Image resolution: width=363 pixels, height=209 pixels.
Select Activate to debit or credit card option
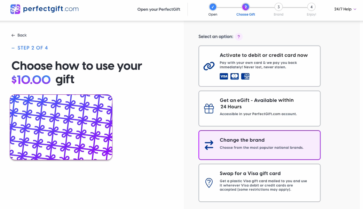263,55
